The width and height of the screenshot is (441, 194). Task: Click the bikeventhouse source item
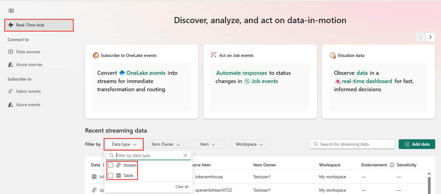tap(209, 177)
